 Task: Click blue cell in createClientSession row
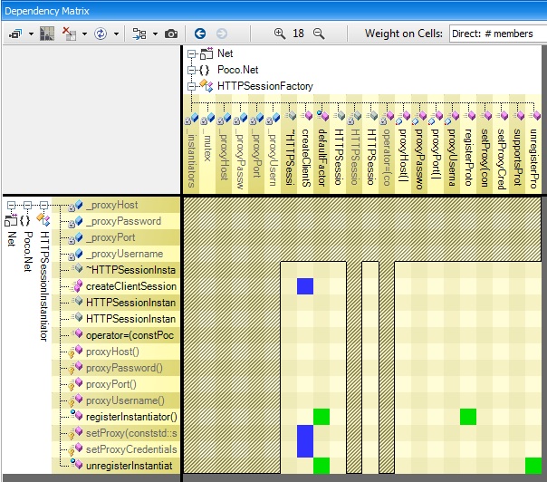click(305, 286)
